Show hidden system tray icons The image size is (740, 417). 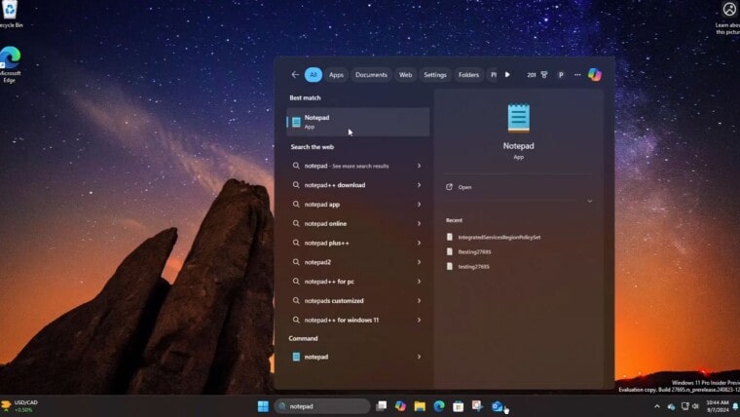(x=657, y=406)
